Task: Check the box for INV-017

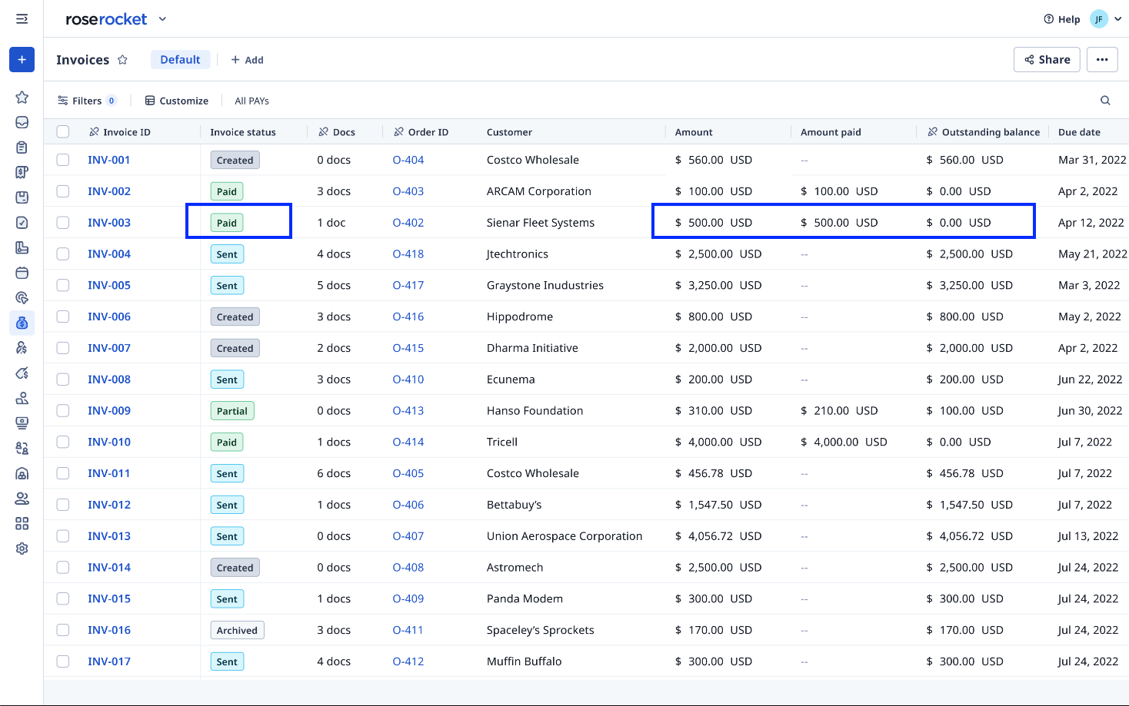Action: (x=63, y=661)
